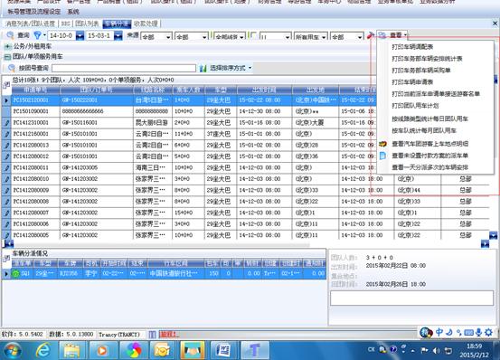Viewport: 500px width, 360px height.
Task: Click the grid options icon left of table header
Action: pyautogui.click(x=6, y=85)
